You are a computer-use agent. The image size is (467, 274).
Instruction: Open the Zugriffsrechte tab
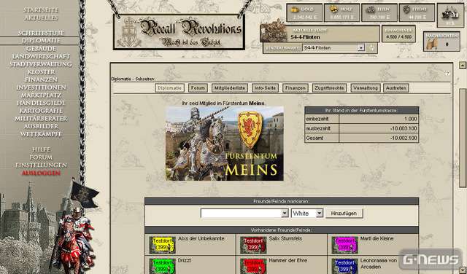329,88
